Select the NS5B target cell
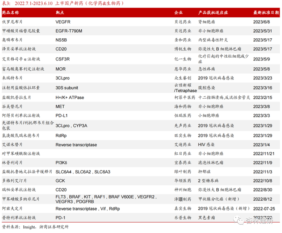 pyautogui.click(x=61, y=40)
